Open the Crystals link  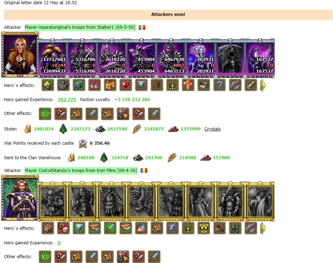coord(212,129)
